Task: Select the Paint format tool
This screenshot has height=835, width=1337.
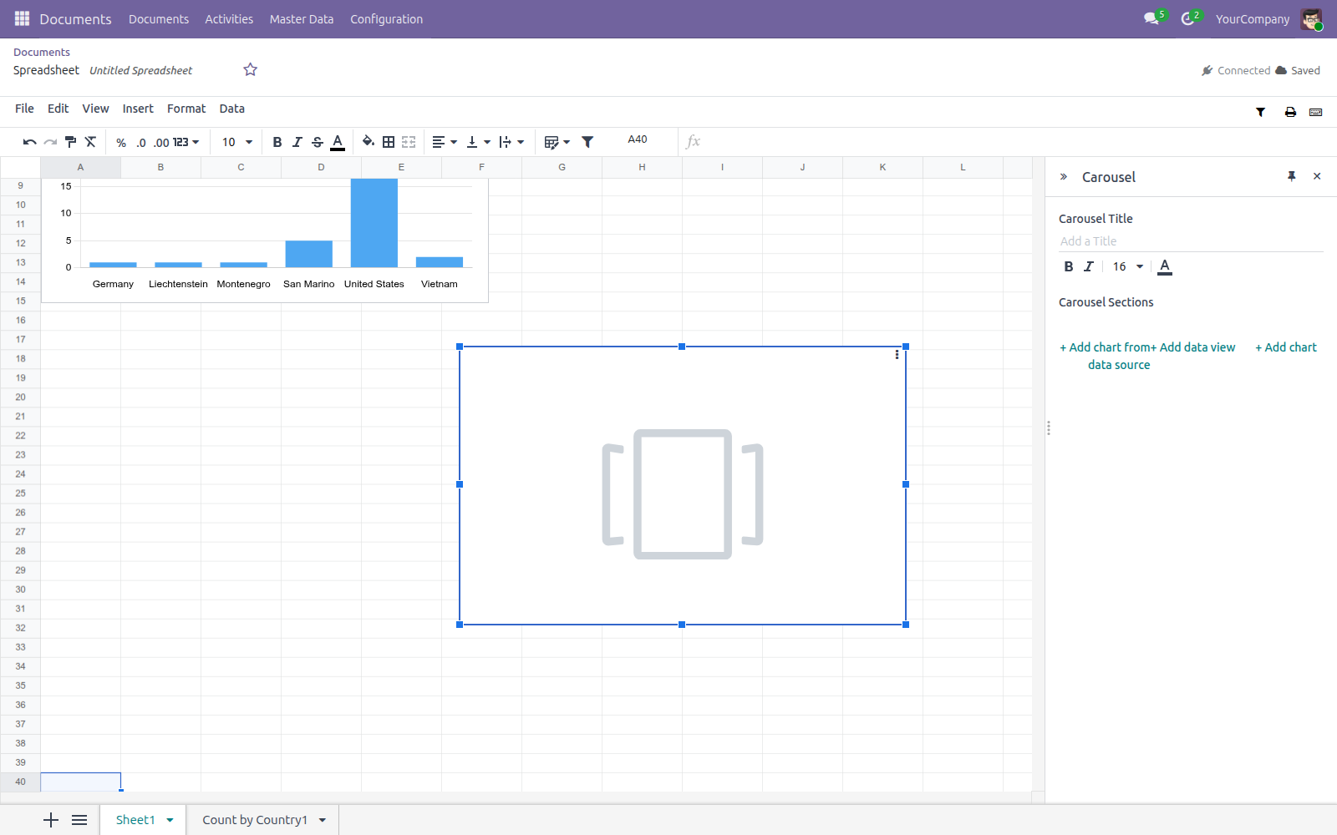Action: click(x=70, y=142)
